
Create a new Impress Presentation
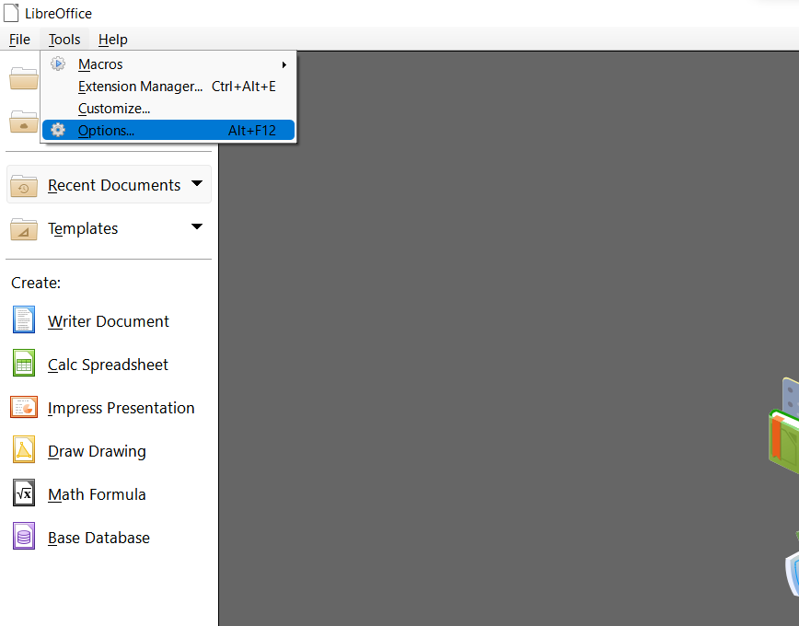coord(122,408)
